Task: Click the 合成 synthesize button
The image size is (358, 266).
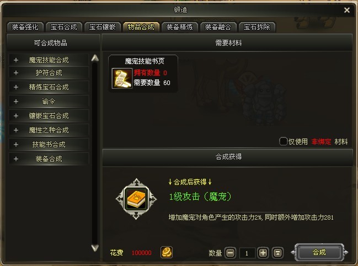Action: pyautogui.click(x=319, y=252)
